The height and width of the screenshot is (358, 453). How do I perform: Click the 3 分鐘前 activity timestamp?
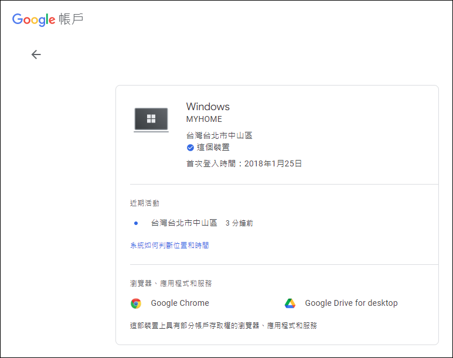click(x=239, y=223)
